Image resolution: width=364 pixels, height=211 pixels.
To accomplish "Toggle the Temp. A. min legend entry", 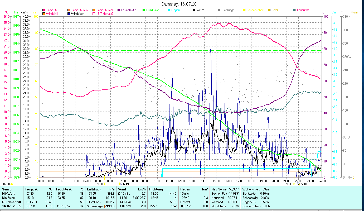I will pyautogui.click(x=79, y=10).
